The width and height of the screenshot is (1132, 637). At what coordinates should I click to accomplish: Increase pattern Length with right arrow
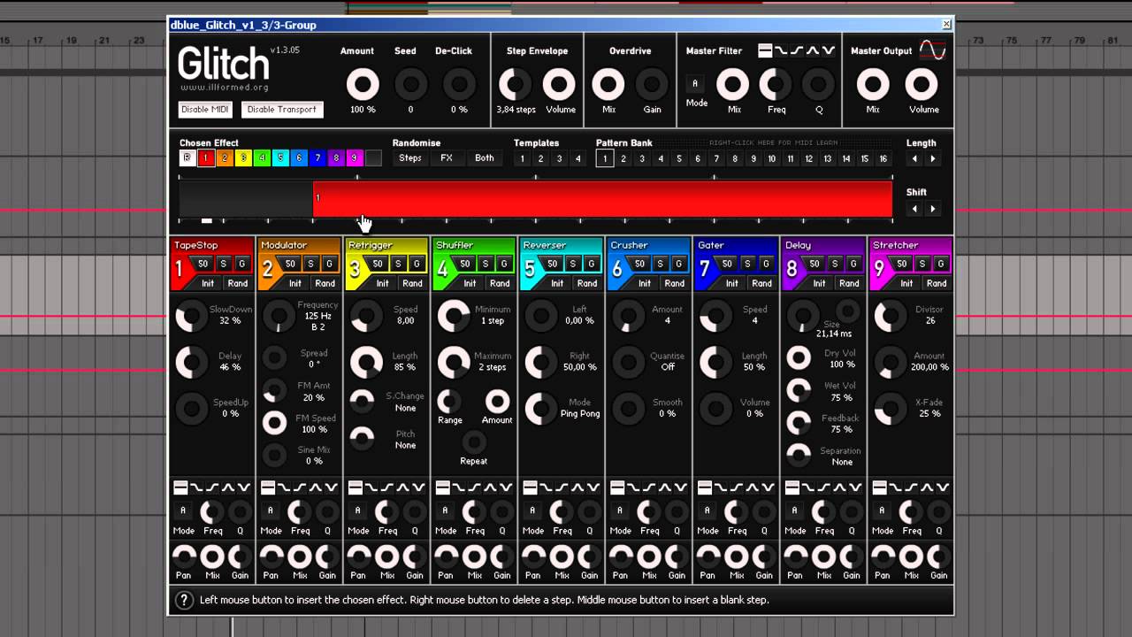932,159
